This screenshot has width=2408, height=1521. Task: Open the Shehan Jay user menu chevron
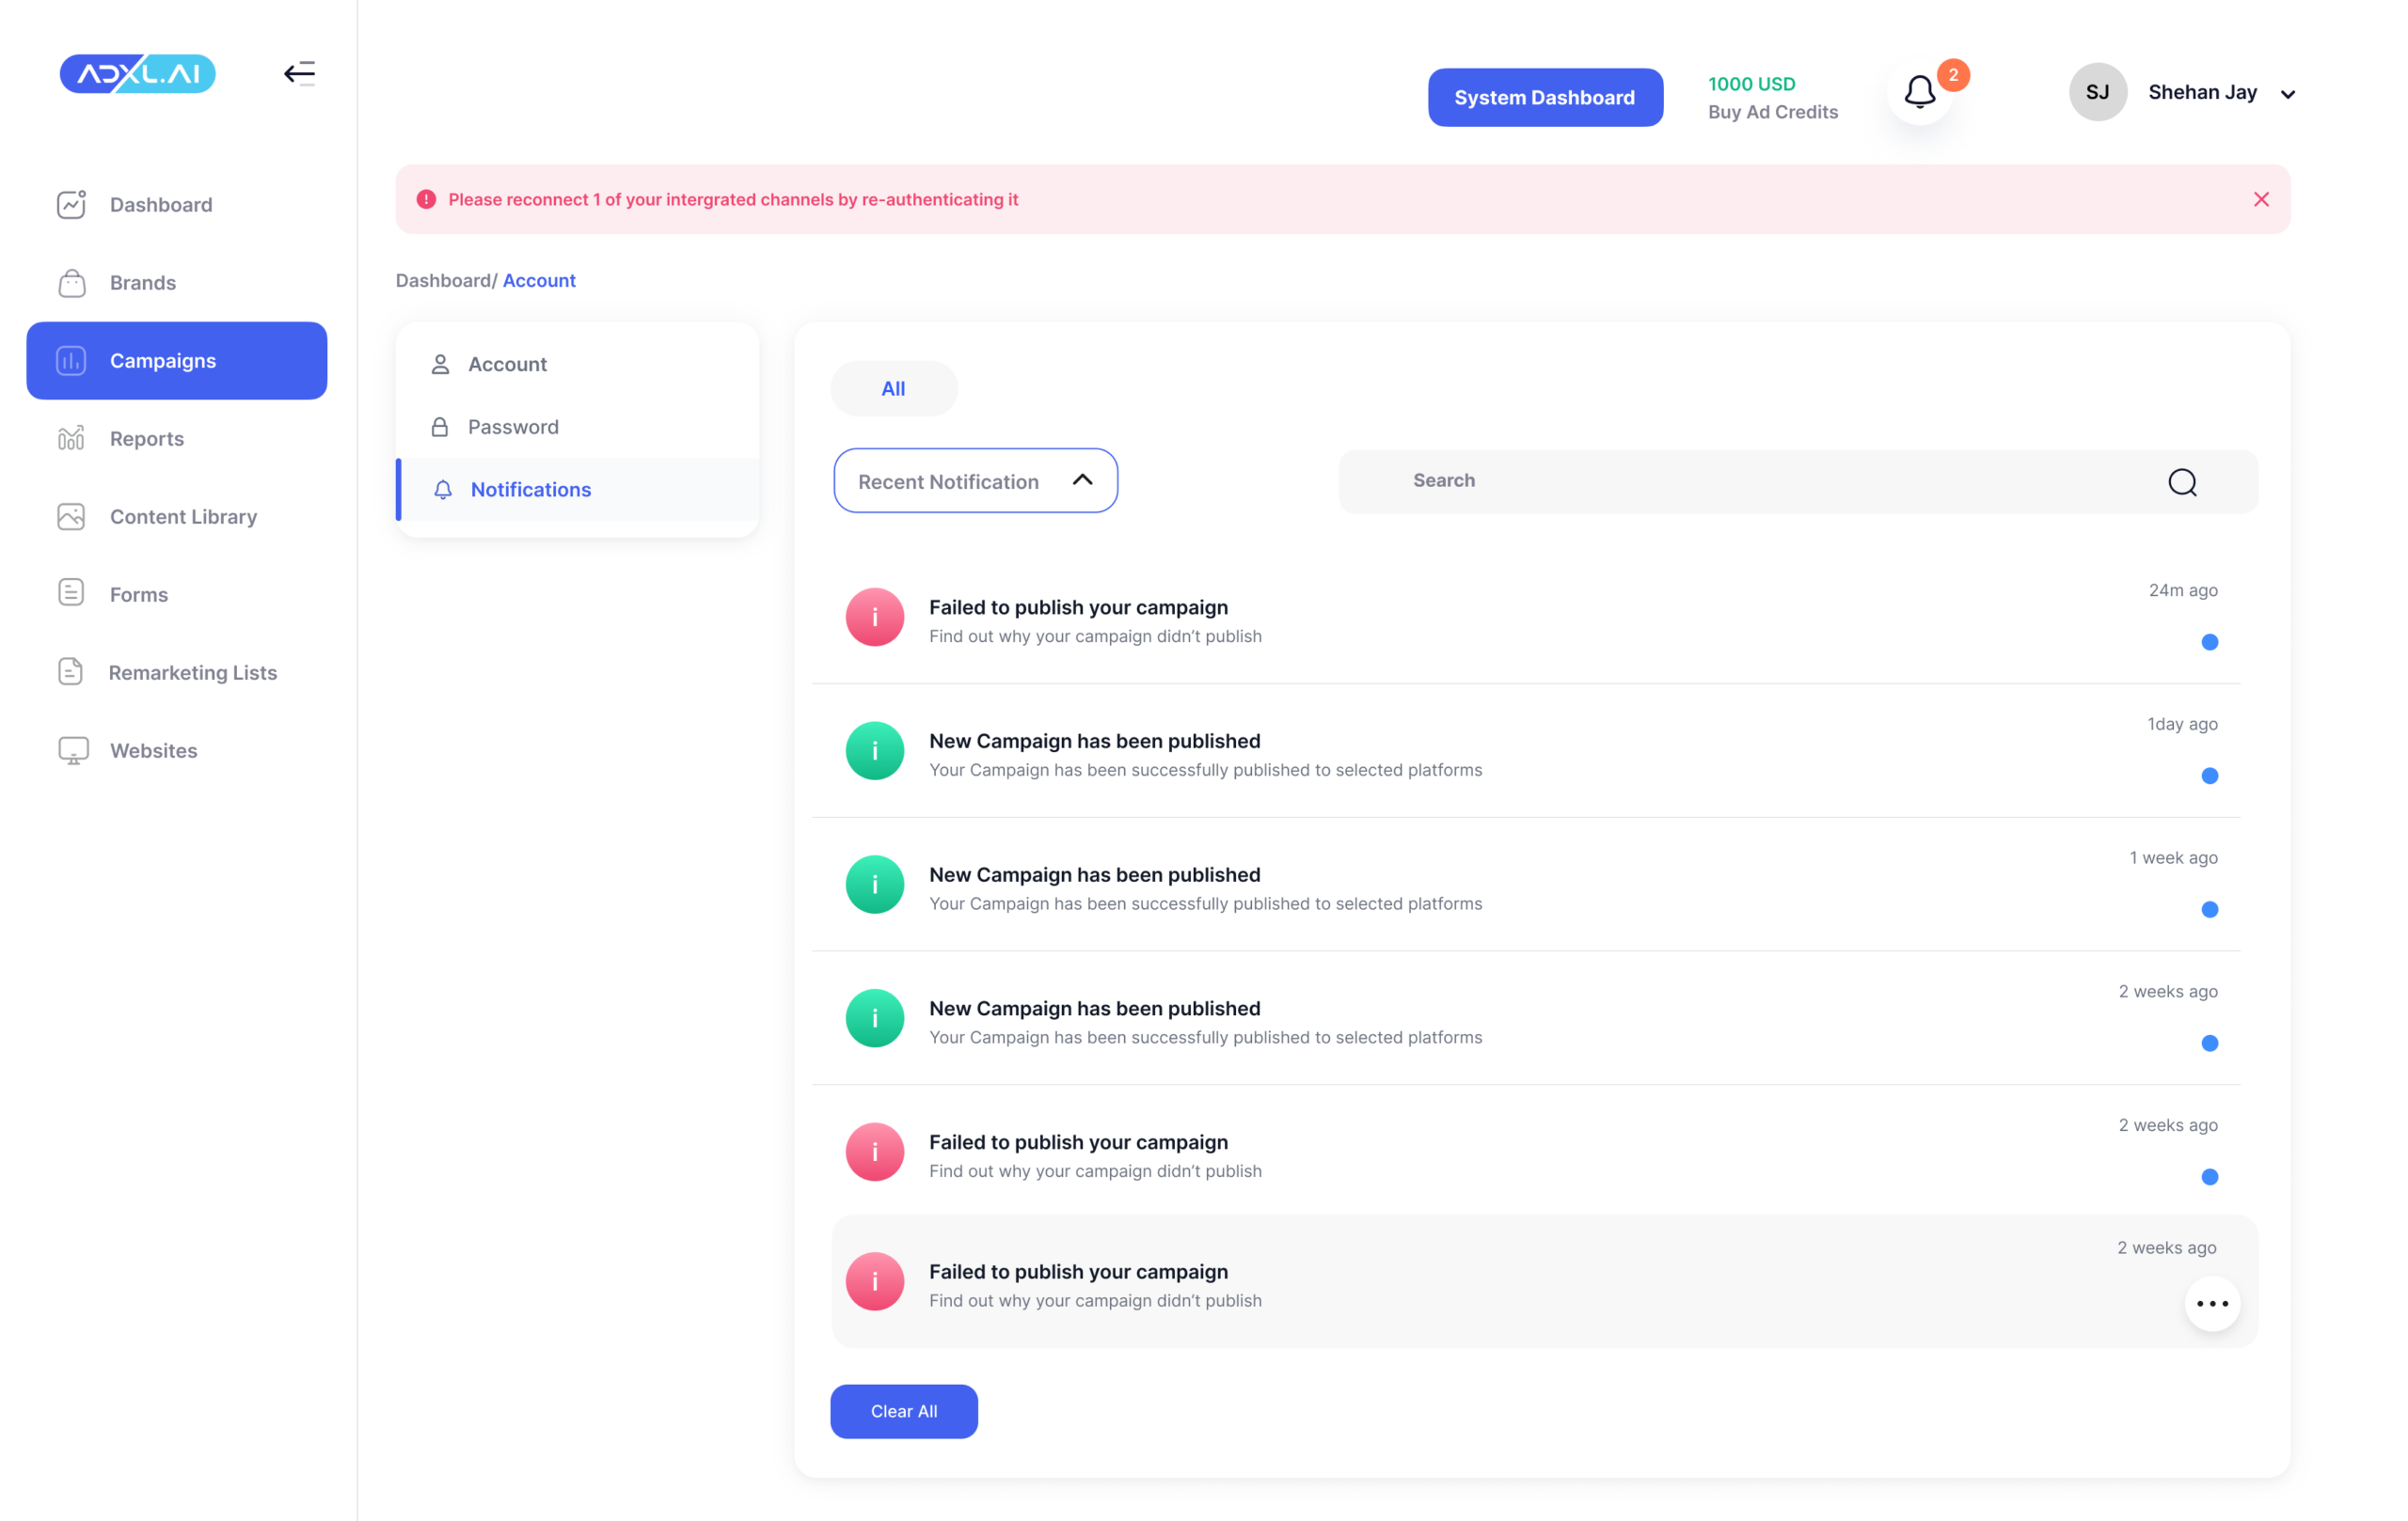[2288, 94]
